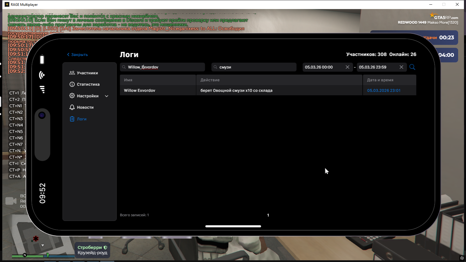The width and height of the screenshot is (466, 262).
Task: Click the phone Wi-Fi bars icon
Action: click(43, 89)
